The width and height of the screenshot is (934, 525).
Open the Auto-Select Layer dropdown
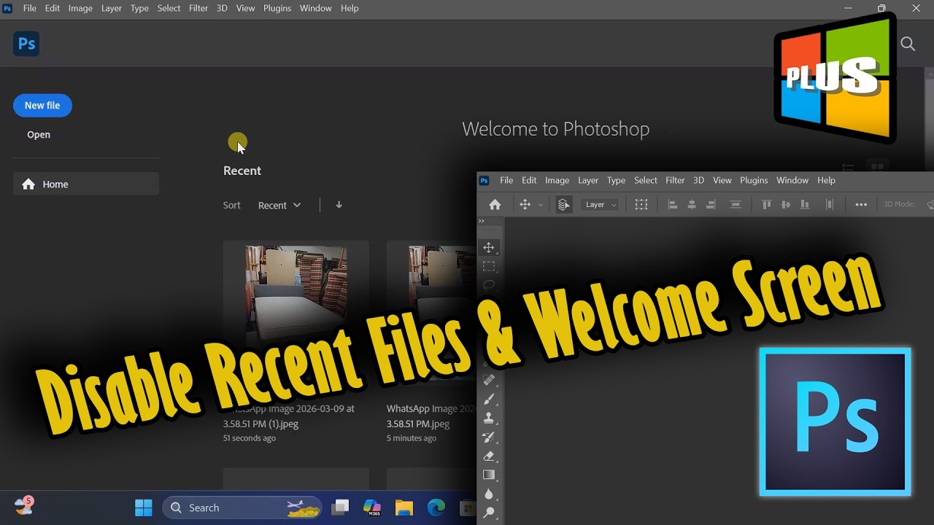click(x=601, y=205)
